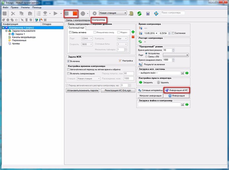Select the 'Системный порт' tab
This screenshot has height=170, width=229.
tap(76, 28)
